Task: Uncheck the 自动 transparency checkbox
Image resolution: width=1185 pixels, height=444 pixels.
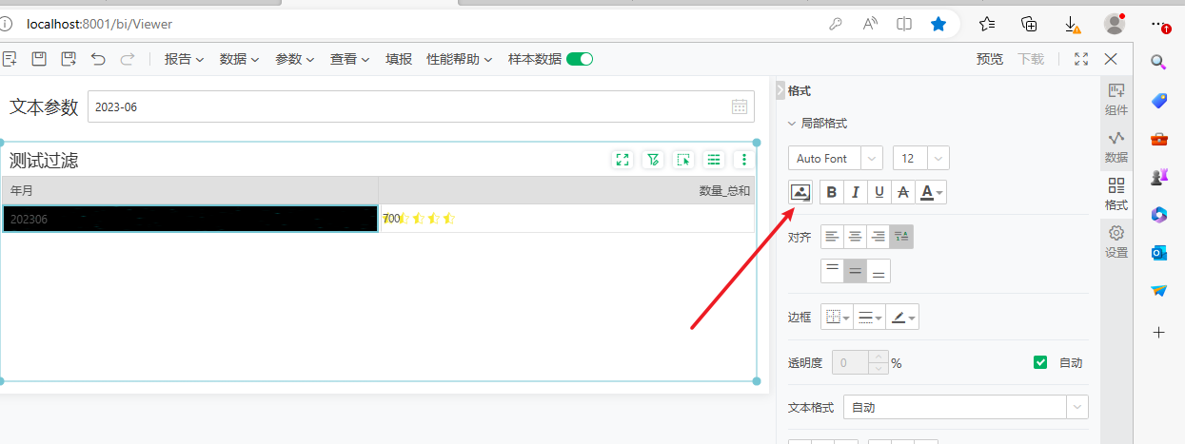Action: [1040, 362]
